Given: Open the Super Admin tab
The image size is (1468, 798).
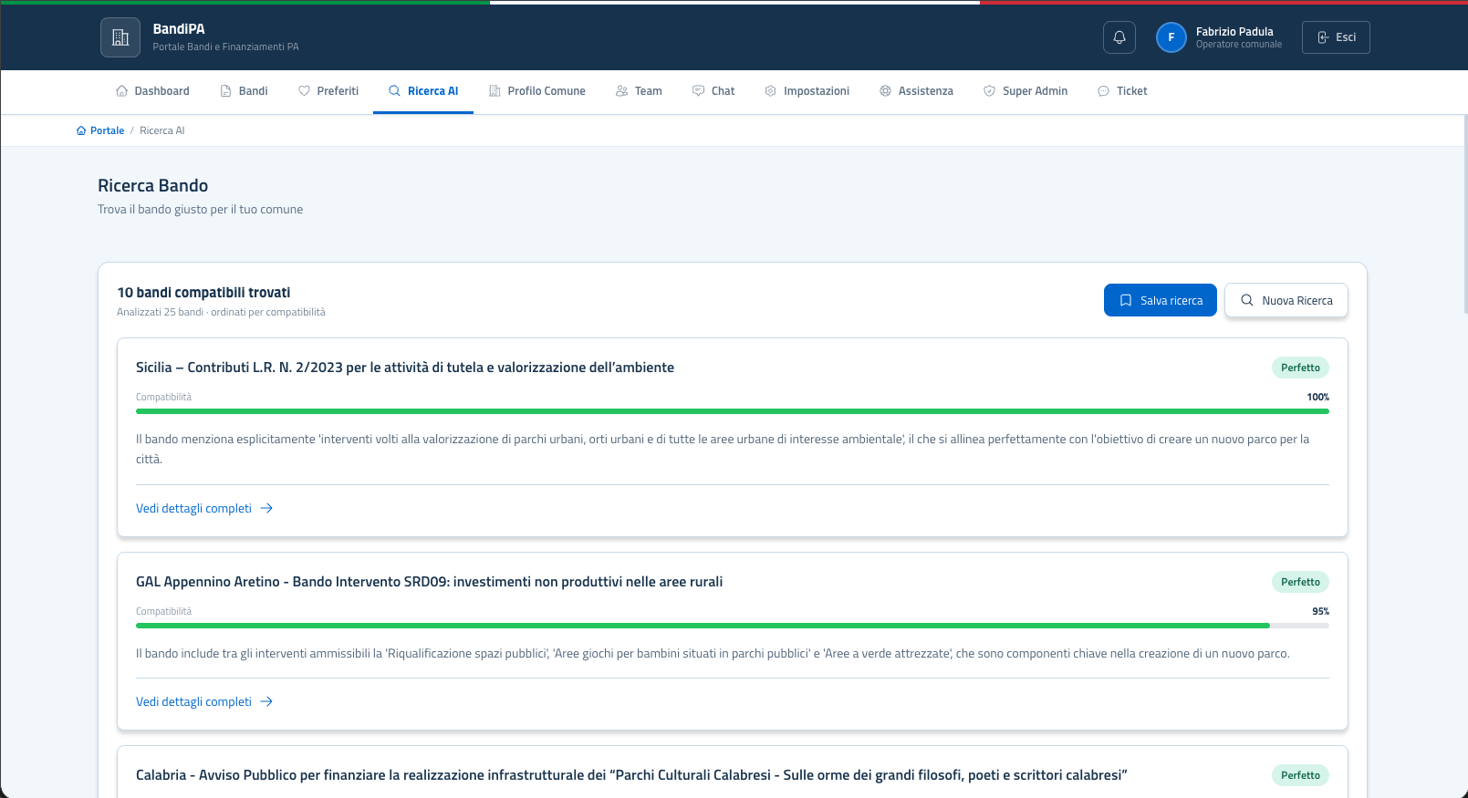Looking at the screenshot, I should pos(1026,91).
